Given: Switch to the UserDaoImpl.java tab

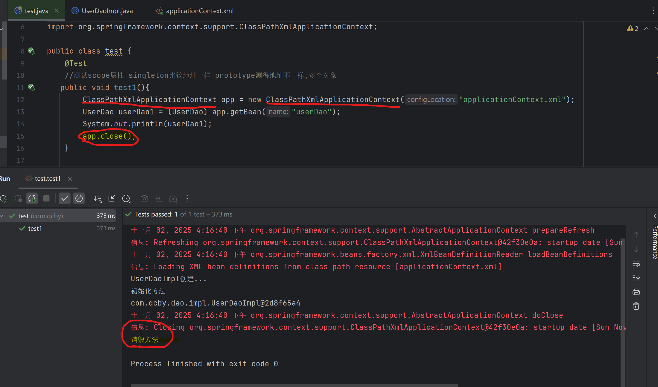Looking at the screenshot, I should [107, 11].
